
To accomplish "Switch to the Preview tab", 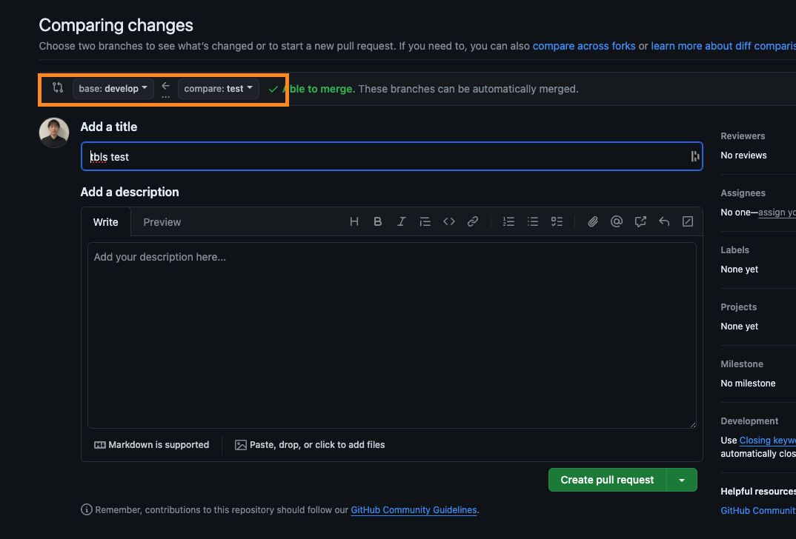I will point(162,222).
